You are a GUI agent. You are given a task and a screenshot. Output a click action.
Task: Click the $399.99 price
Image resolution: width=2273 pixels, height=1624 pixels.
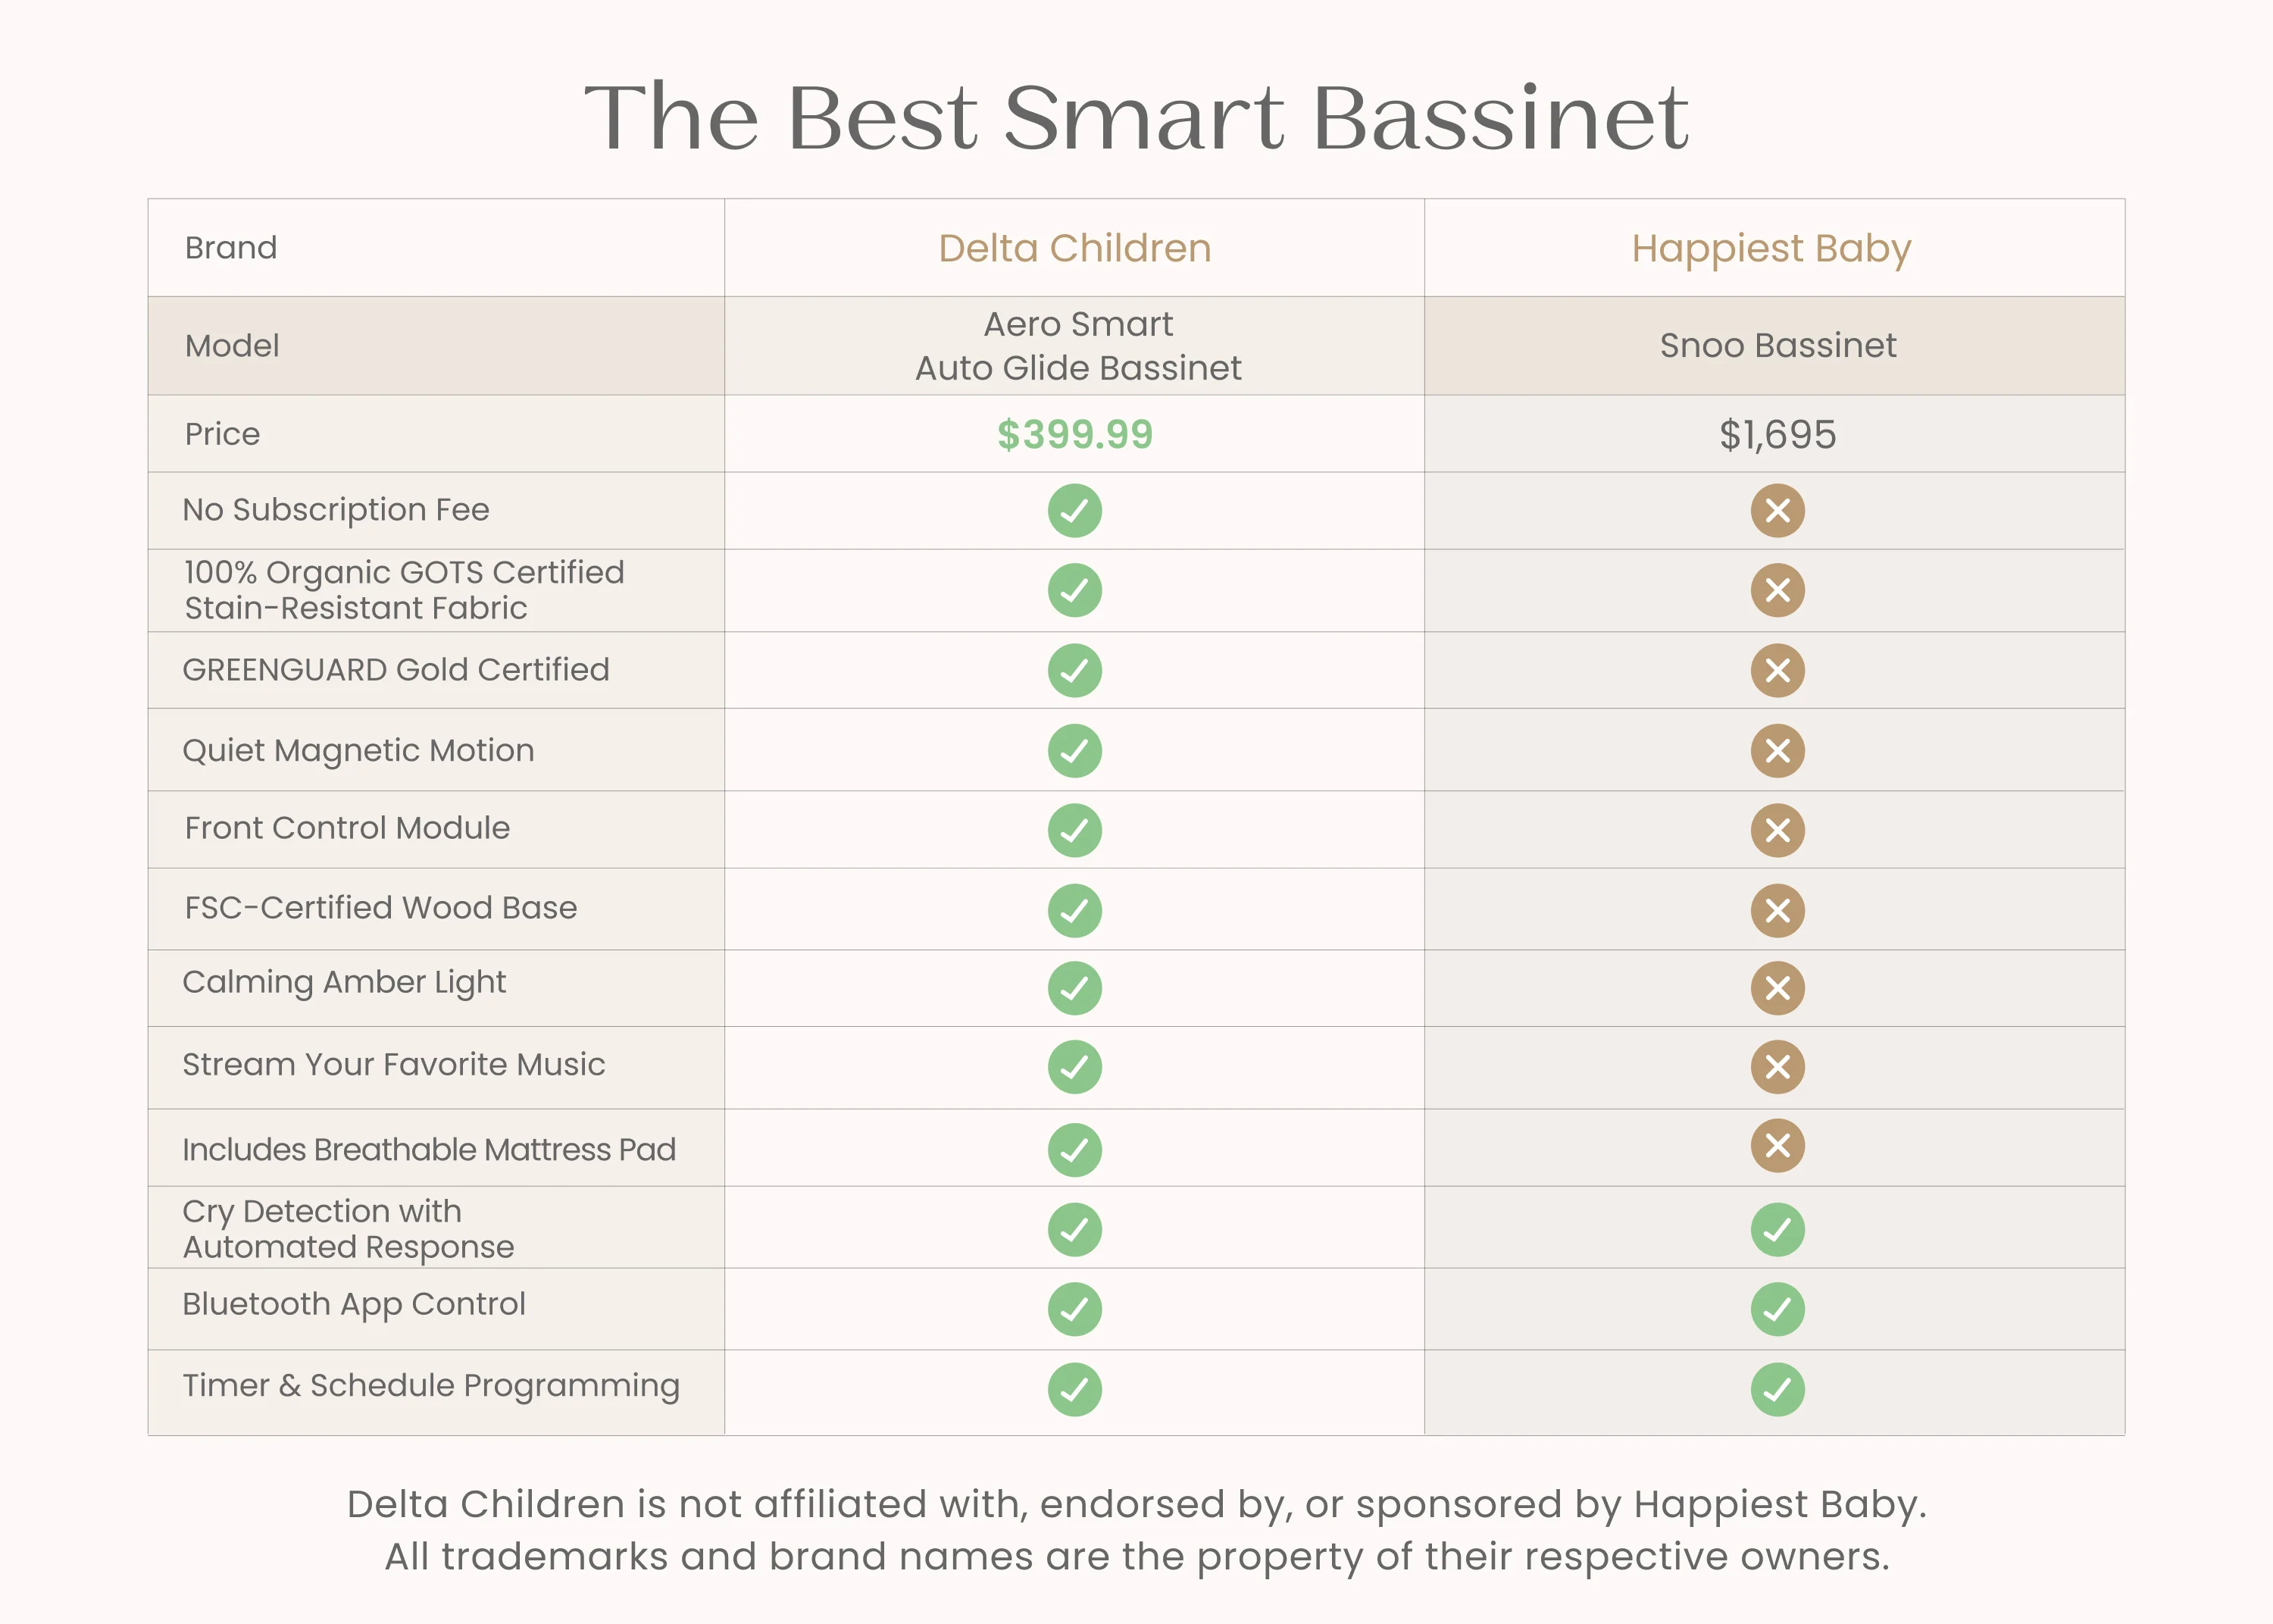(1074, 434)
